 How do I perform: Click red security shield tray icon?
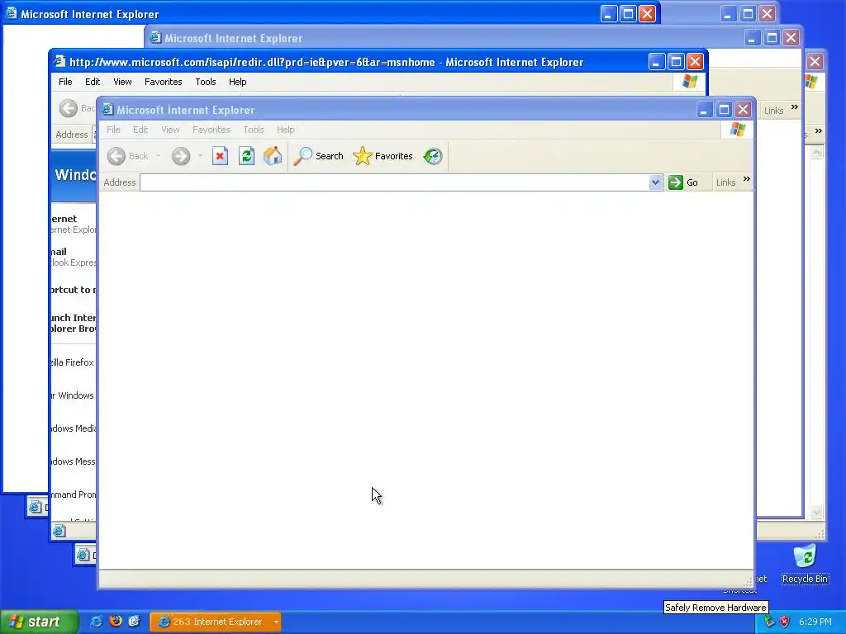tap(785, 622)
